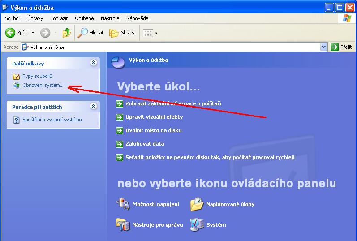Click green arrow beside Uvolnit místo na disku
This screenshot has width=357, height=241.
pyautogui.click(x=120, y=130)
